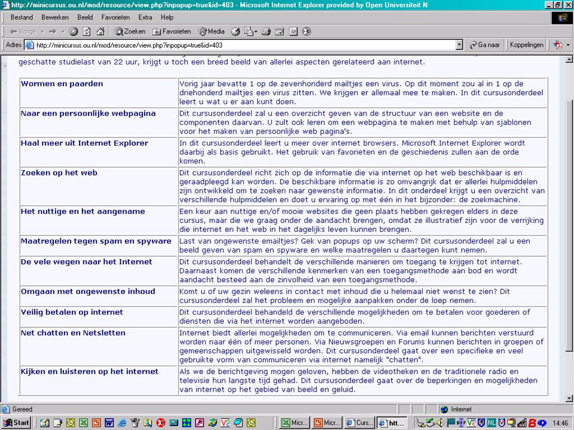Viewport: 574px width, 430px height.
Task: Print the page with the printer icon
Action: pyautogui.click(x=266, y=32)
